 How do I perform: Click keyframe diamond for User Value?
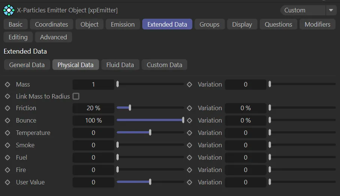coord(7,183)
